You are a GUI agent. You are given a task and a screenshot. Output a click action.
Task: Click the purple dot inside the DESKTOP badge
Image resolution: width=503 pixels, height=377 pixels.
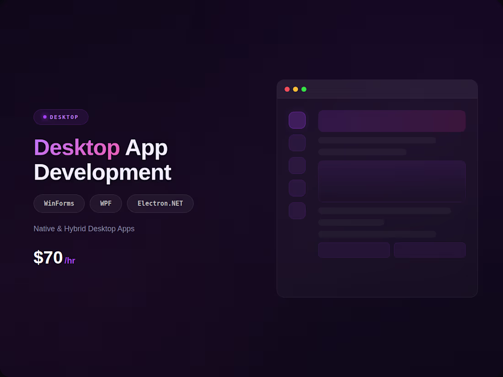44,117
